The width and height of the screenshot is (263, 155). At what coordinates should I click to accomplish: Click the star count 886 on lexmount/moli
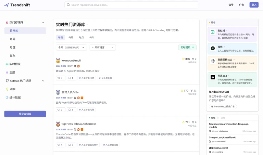coord(186,59)
